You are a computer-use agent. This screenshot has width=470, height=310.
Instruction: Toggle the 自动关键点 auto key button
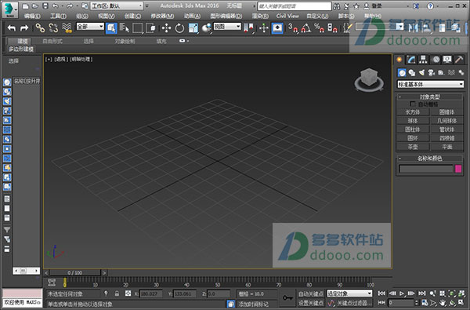311,294
